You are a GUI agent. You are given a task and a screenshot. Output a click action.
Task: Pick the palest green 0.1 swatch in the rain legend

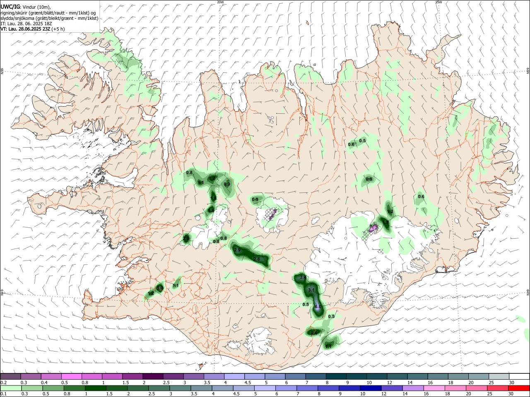[x=10, y=388]
